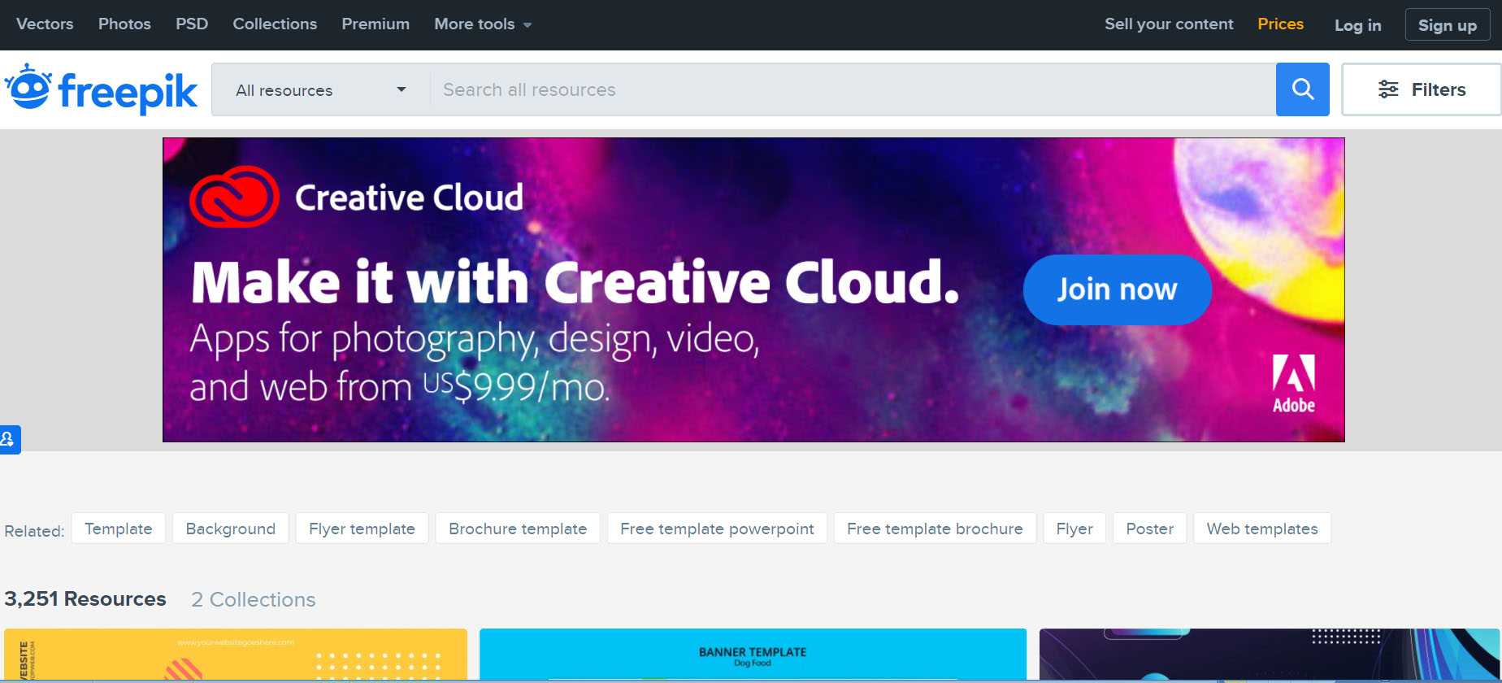The width and height of the screenshot is (1502, 683).
Task: Click the Log in link
Action: pos(1357,25)
